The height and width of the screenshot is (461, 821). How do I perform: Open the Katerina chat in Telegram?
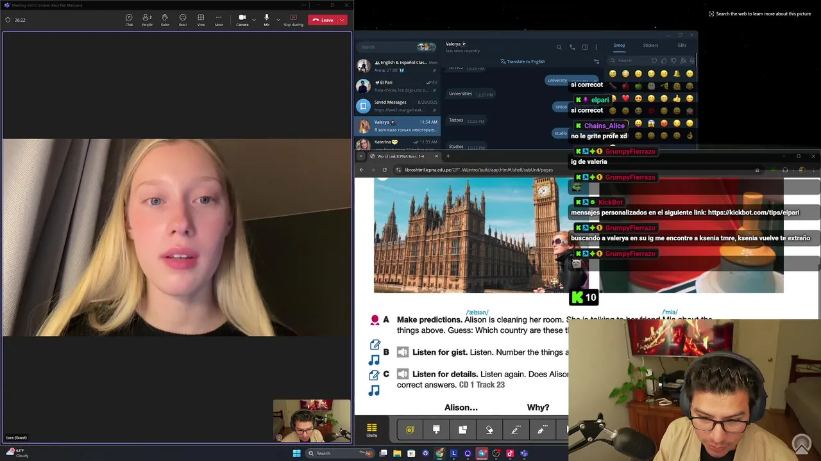point(398,143)
